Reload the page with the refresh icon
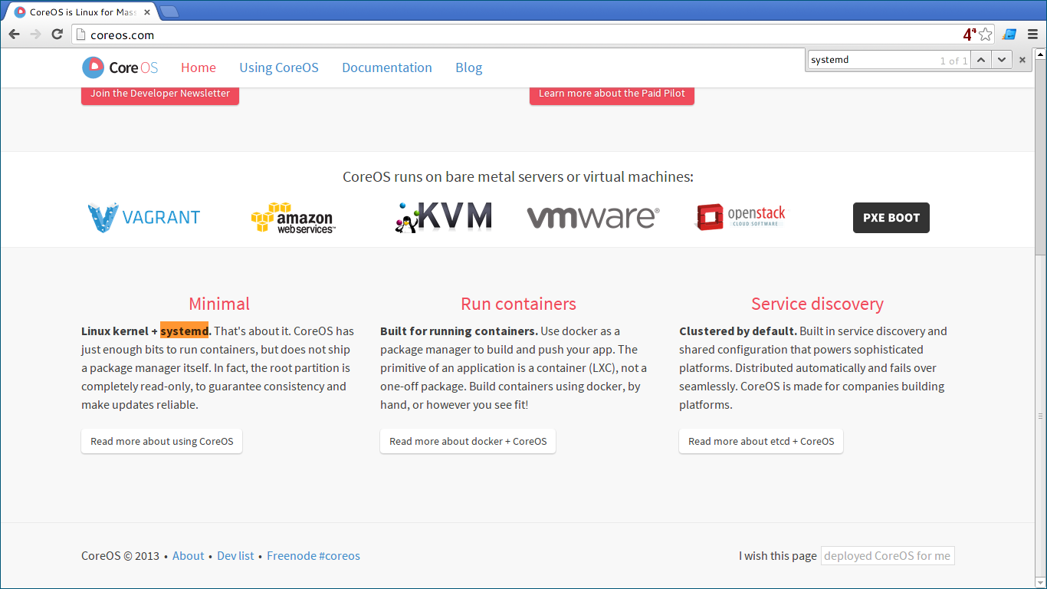 coord(57,35)
